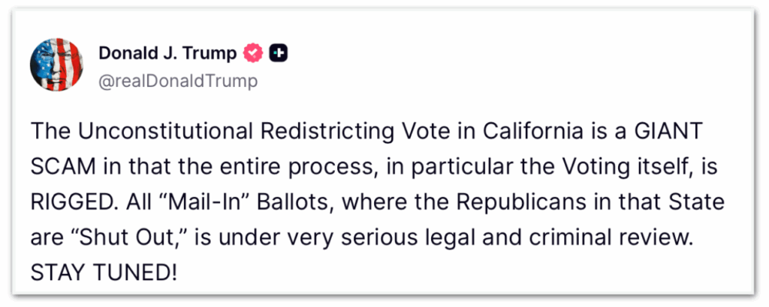Open the Donald J. Trump display name
The image size is (769, 307).
click(168, 53)
